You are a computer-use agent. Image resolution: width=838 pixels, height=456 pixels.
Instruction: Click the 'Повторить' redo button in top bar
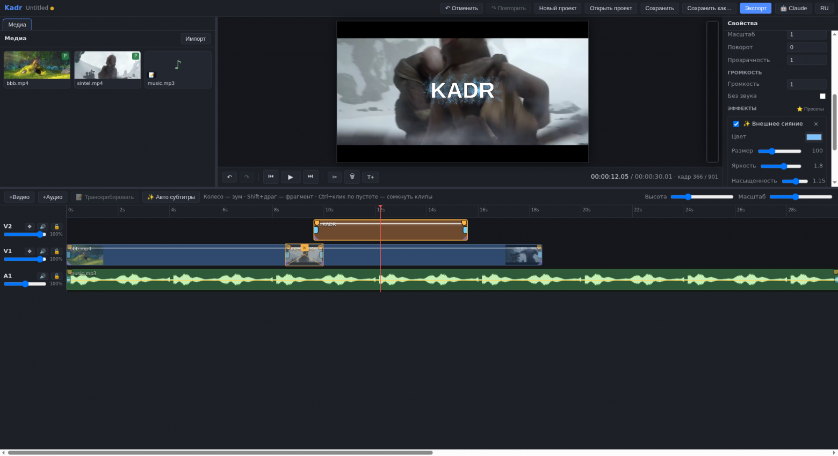[x=508, y=8]
